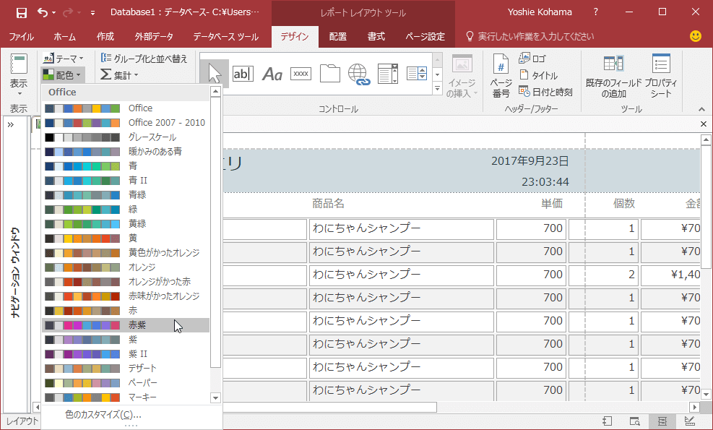Insert a タイトル title
This screenshot has width=713, height=430.
(x=538, y=75)
